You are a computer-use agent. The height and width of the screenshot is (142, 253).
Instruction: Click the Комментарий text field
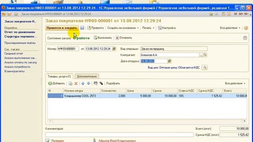click(119, 135)
